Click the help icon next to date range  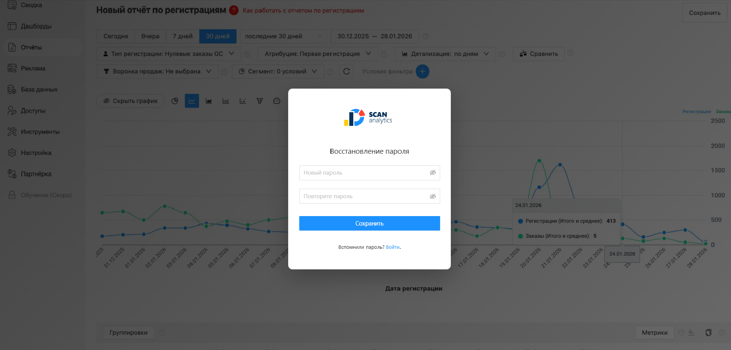[x=426, y=36]
